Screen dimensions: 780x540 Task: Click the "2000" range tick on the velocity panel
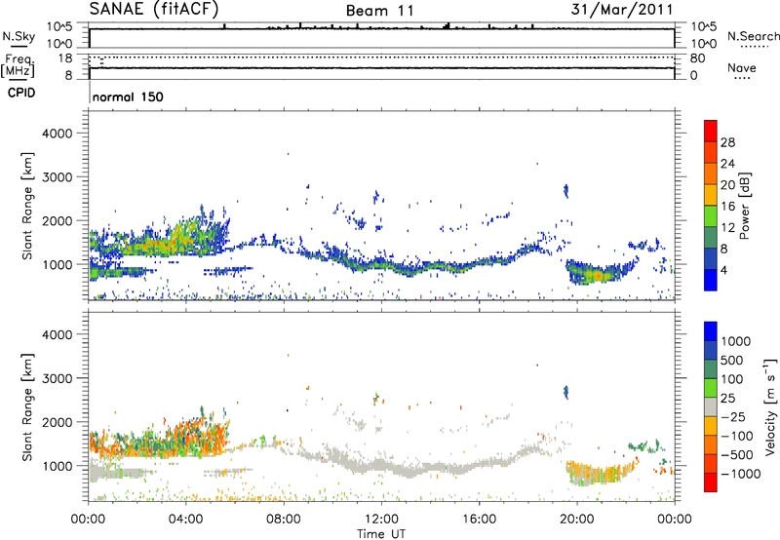point(58,422)
